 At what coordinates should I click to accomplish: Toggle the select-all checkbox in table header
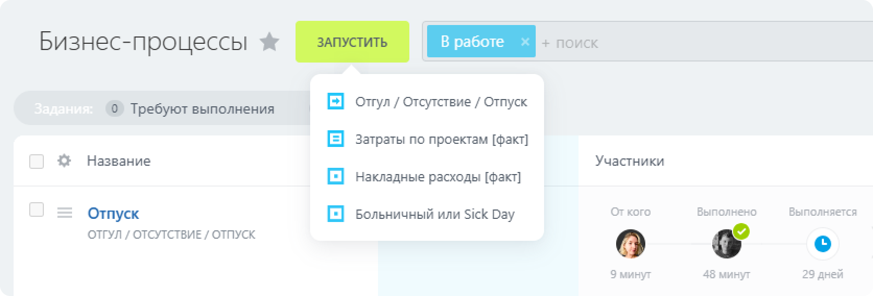(37, 162)
